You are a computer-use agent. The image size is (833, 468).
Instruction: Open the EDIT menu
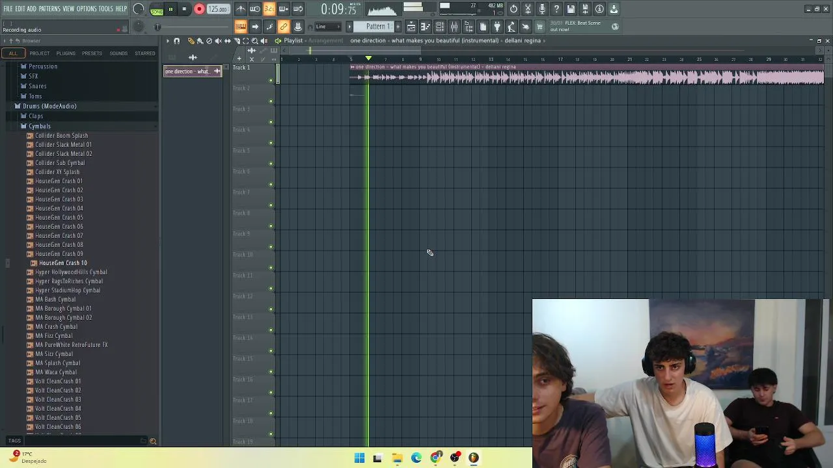click(x=20, y=8)
